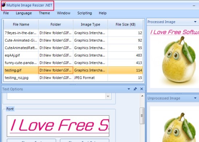The width and height of the screenshot is (199, 142).
Task: Pin the Text Options panel
Action: 135,89
